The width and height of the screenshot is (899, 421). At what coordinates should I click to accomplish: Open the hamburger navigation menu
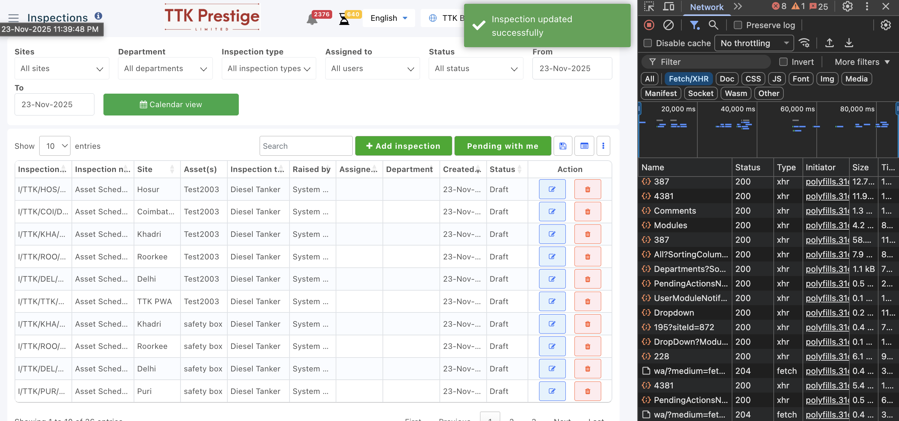(x=14, y=17)
